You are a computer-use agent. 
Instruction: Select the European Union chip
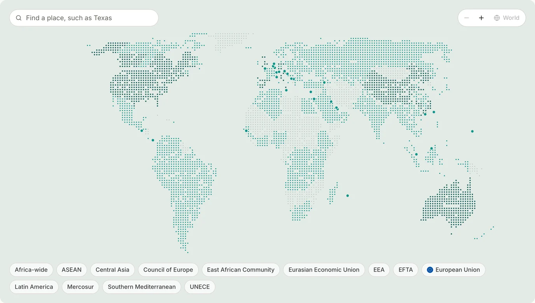[x=453, y=270]
